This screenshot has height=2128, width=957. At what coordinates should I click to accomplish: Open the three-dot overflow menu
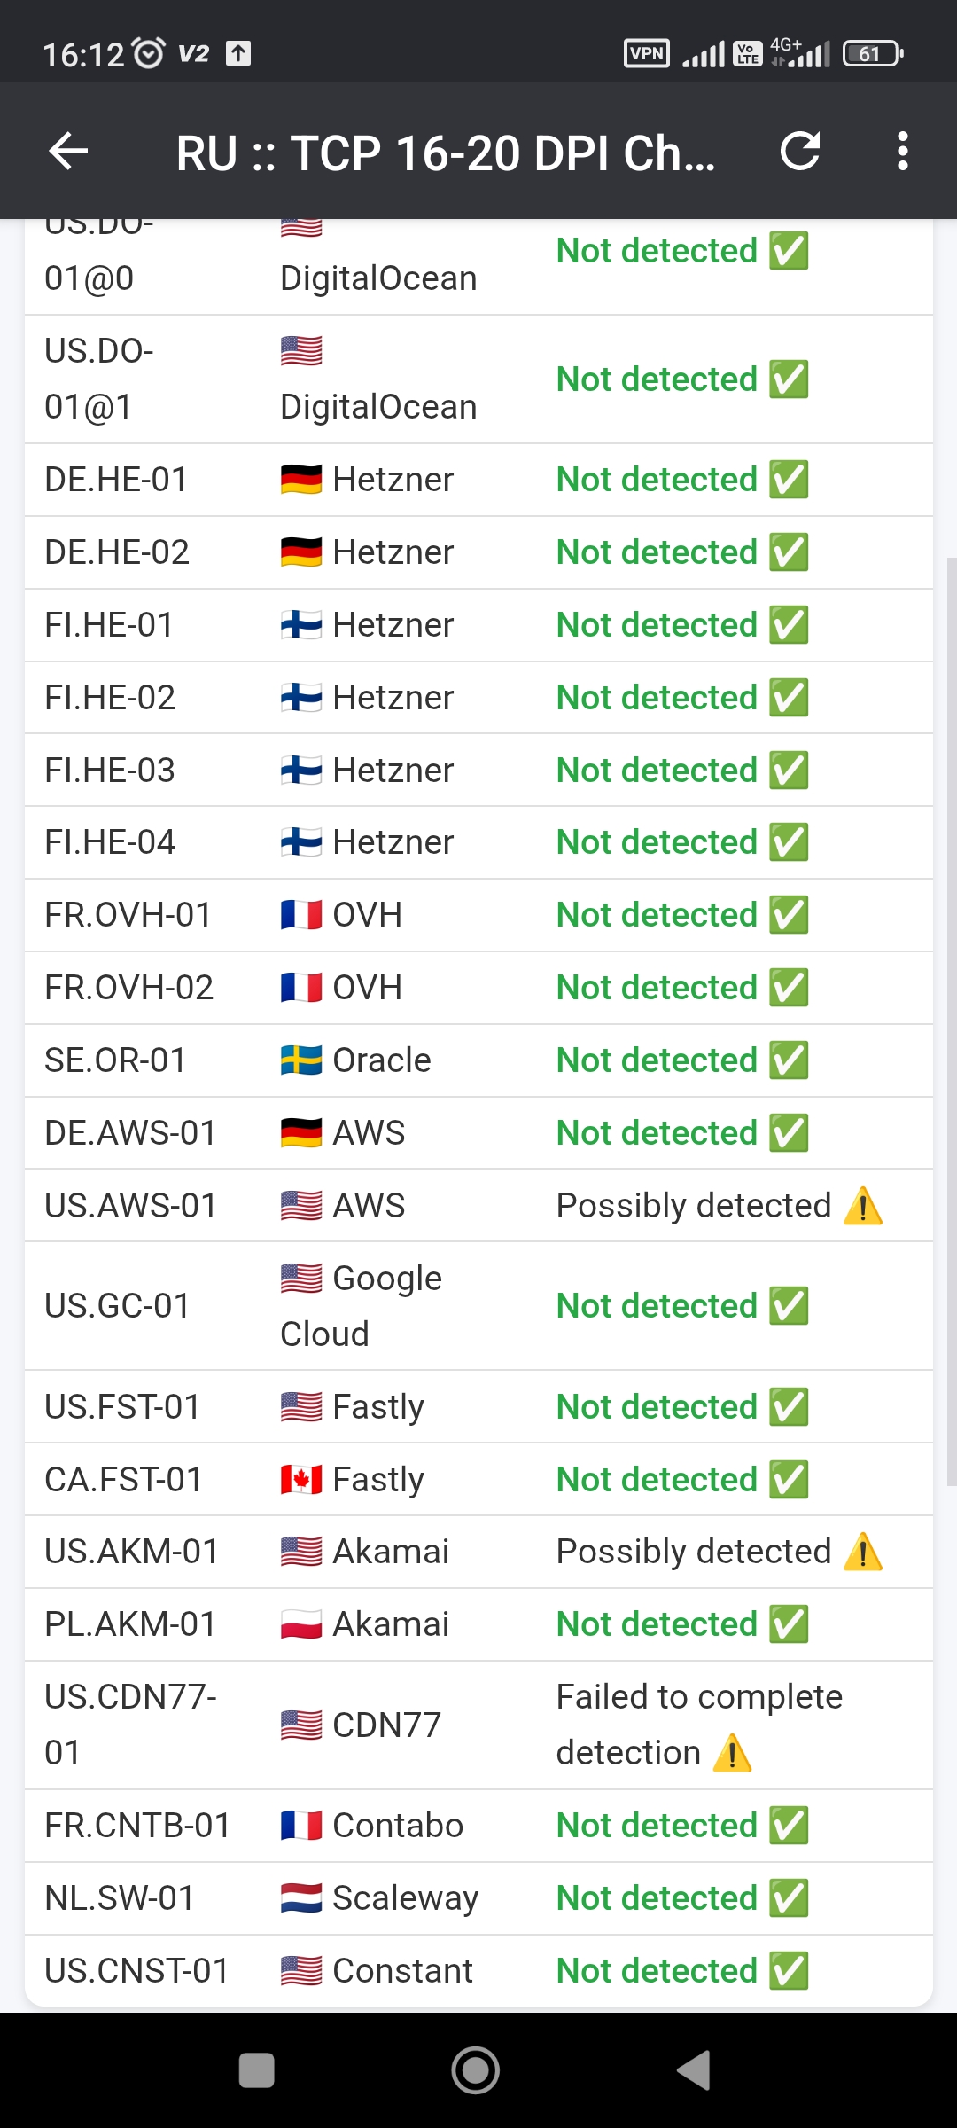pos(902,151)
